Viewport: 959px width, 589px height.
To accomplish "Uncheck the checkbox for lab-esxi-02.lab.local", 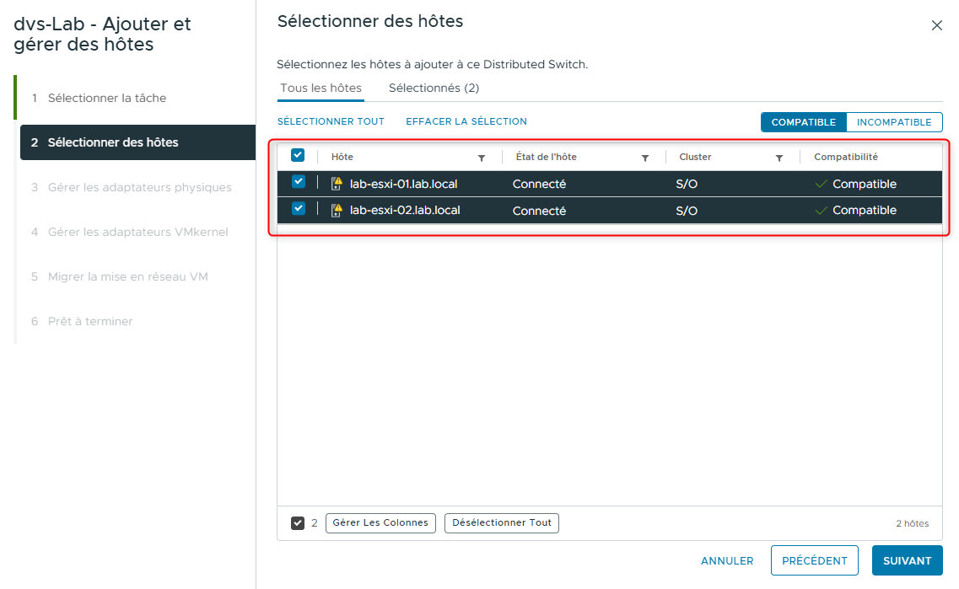I will [298, 209].
